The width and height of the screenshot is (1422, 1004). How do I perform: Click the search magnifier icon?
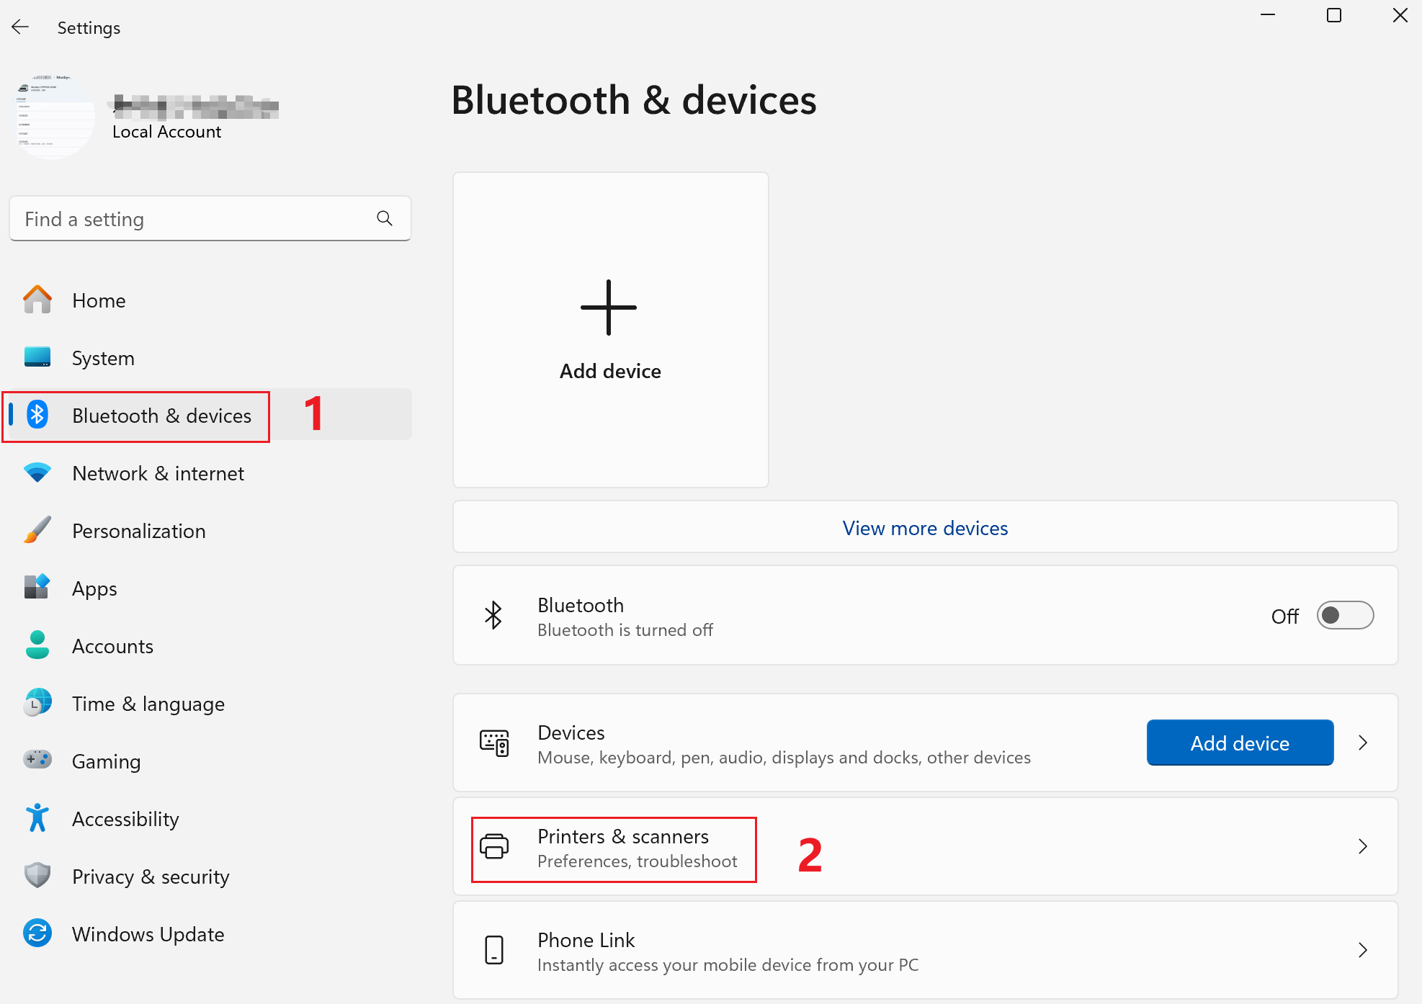tap(385, 218)
